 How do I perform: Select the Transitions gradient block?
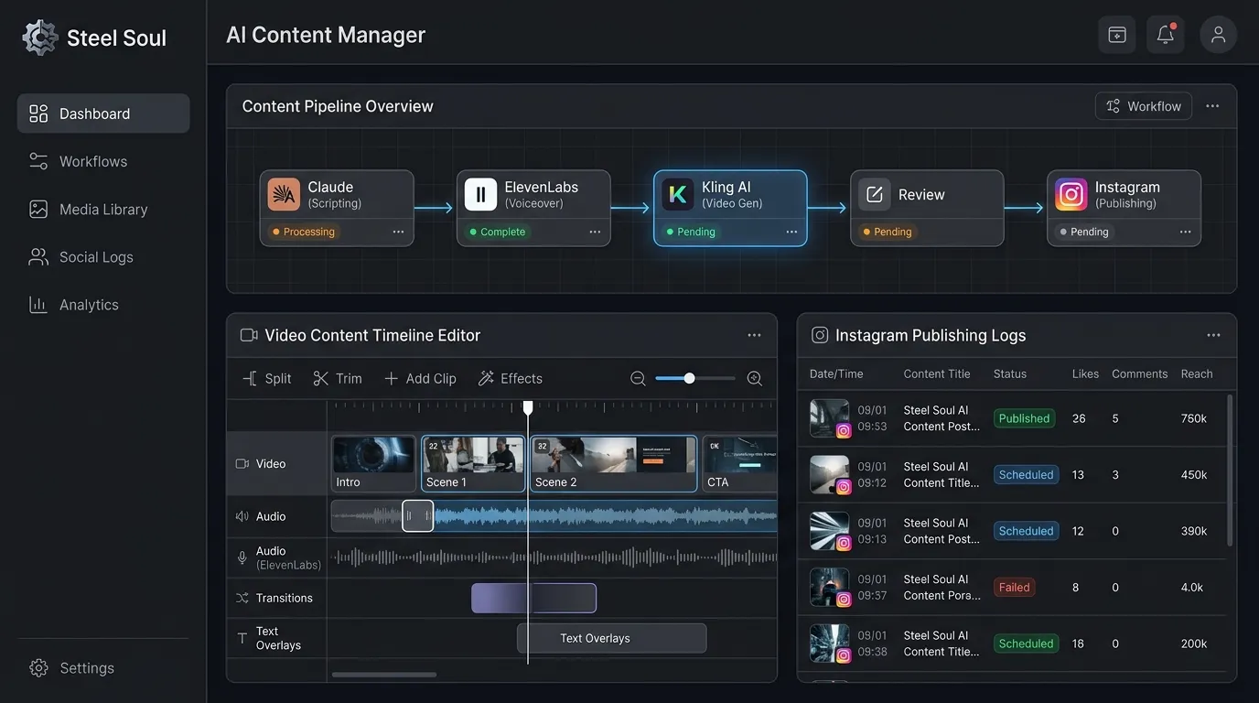tap(533, 598)
